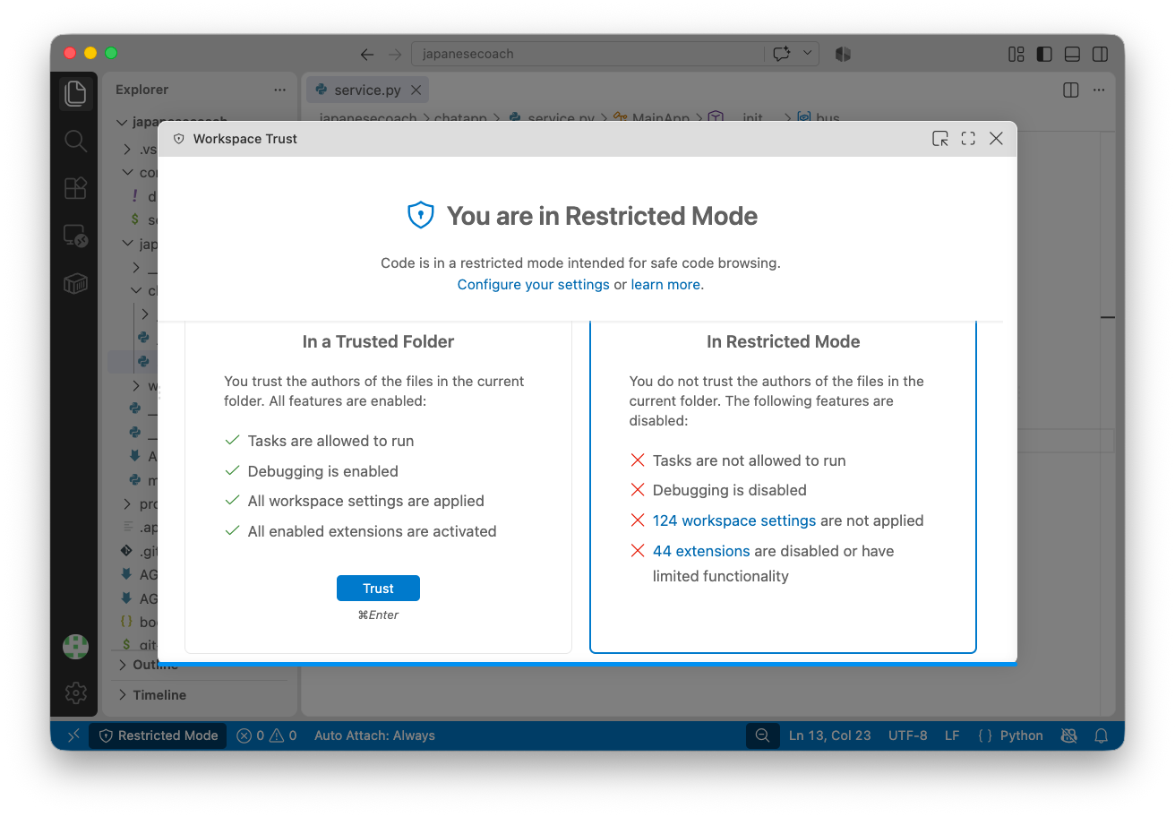Open Copilot status icon in status bar
This screenshot has width=1175, height=817.
click(x=1068, y=735)
